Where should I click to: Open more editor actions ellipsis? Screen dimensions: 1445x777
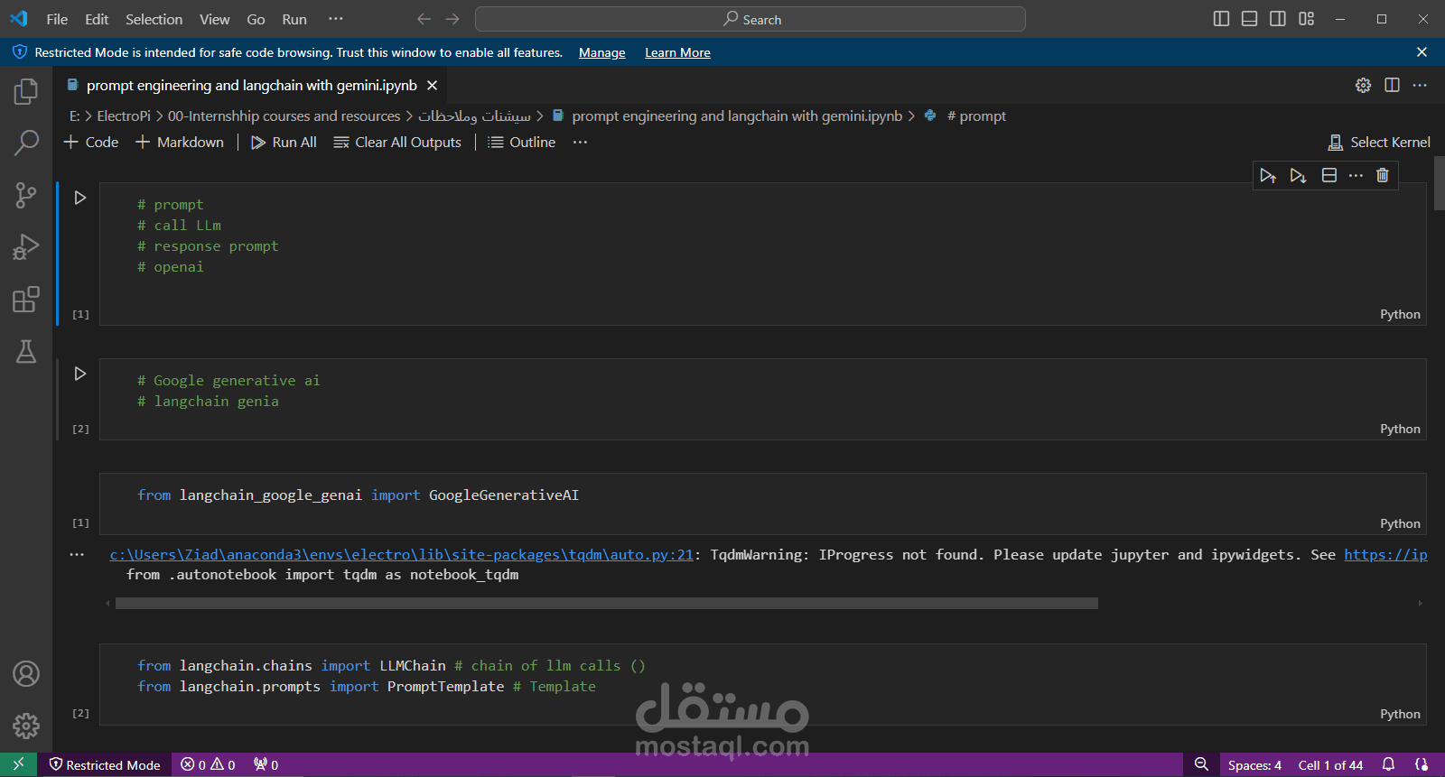pos(1420,85)
